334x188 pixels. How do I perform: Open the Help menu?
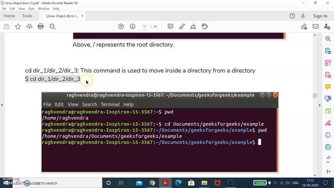tap(56, 9)
